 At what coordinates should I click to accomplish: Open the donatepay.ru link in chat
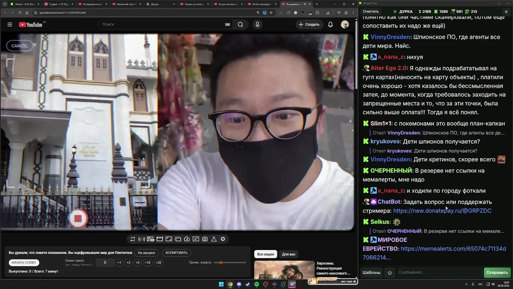[x=442, y=211]
